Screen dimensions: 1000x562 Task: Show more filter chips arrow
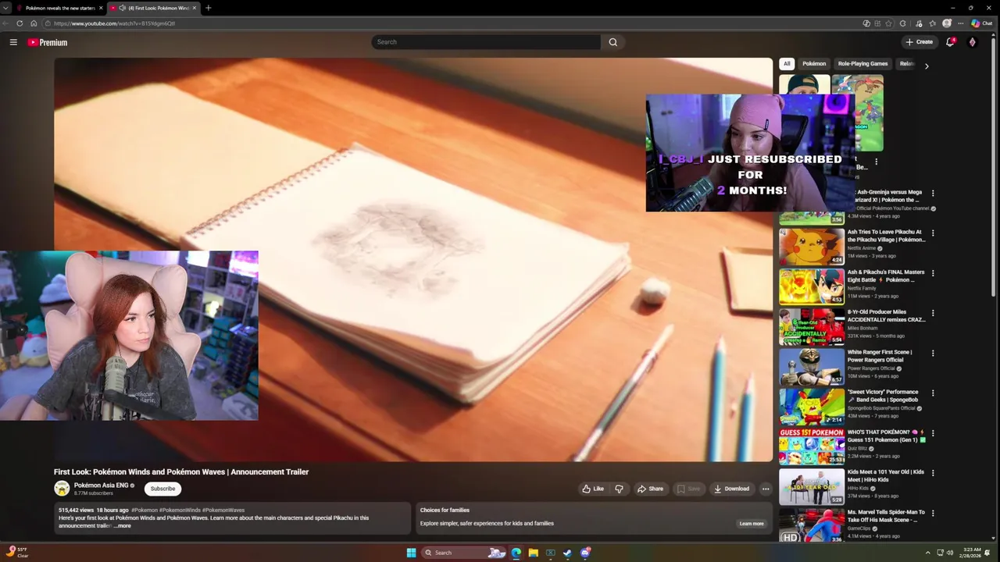point(927,66)
